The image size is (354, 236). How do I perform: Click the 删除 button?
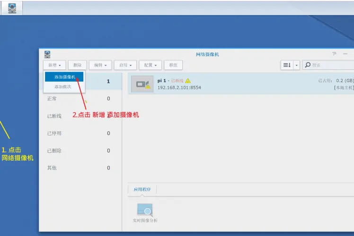coord(78,65)
